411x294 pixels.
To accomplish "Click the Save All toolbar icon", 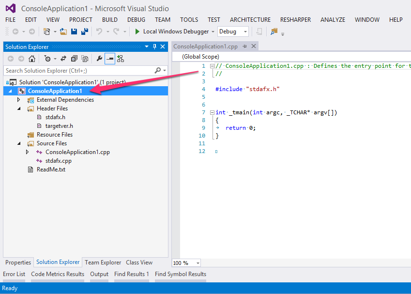I will 85,31.
